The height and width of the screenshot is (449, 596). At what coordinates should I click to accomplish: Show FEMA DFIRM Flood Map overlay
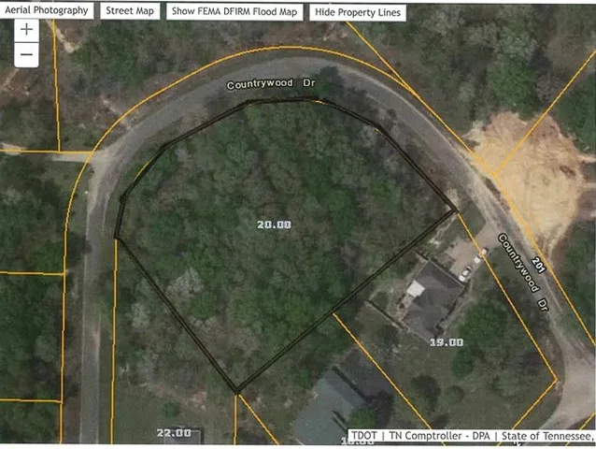pos(235,11)
